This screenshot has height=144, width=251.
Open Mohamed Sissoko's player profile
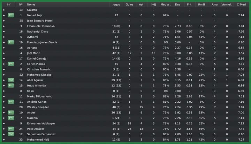click(39, 75)
